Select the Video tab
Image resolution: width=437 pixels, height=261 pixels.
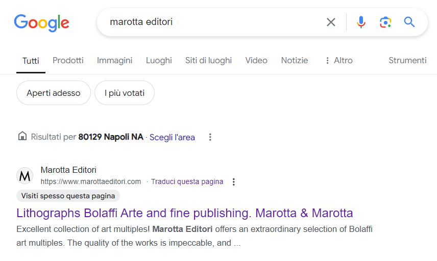[x=256, y=60]
